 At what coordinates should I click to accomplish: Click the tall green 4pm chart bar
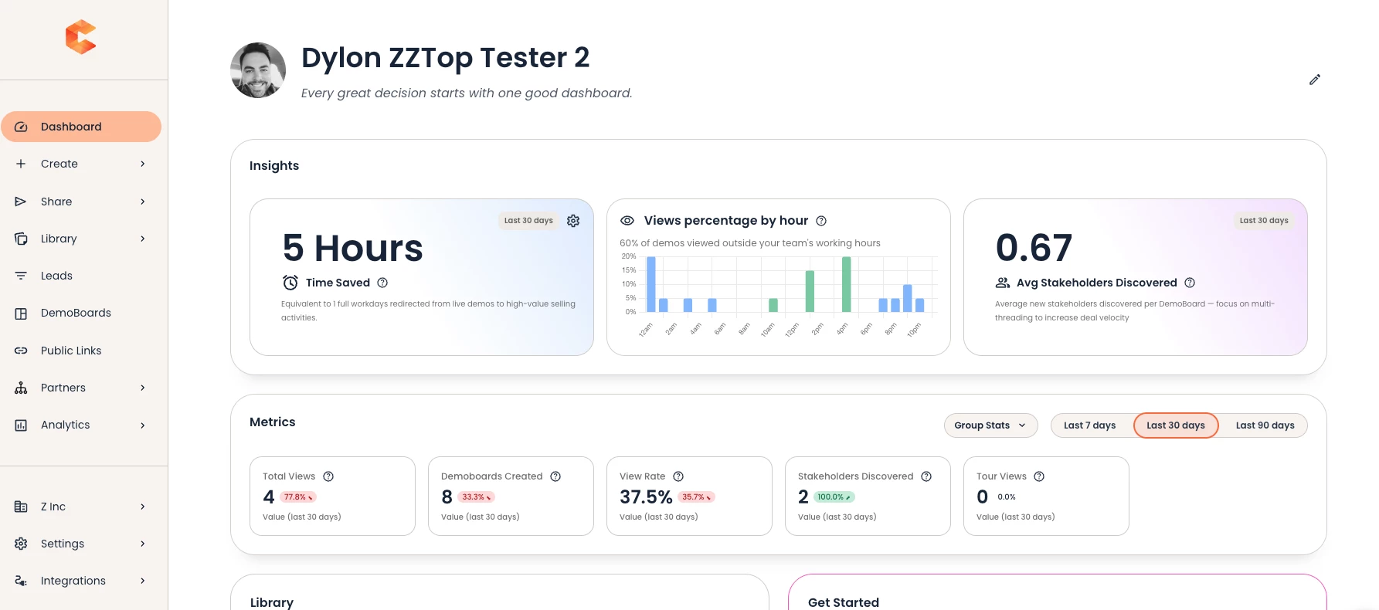click(846, 283)
